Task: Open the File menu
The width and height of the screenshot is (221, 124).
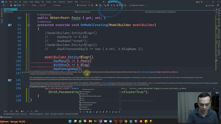Action: coord(6,2)
